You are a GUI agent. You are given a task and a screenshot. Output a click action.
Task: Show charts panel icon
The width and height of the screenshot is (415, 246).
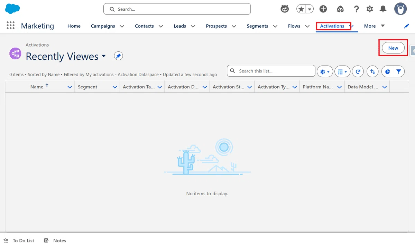point(388,72)
